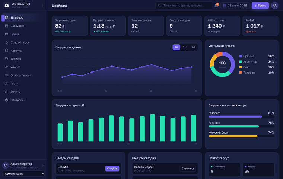Open the 04 июля 2026 date picker
The width and height of the screenshot is (283, 179).
tap(235, 6)
